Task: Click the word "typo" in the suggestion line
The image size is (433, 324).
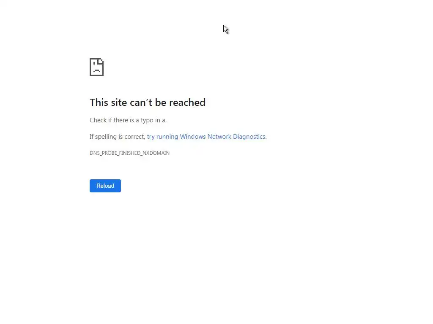Action: [147, 120]
